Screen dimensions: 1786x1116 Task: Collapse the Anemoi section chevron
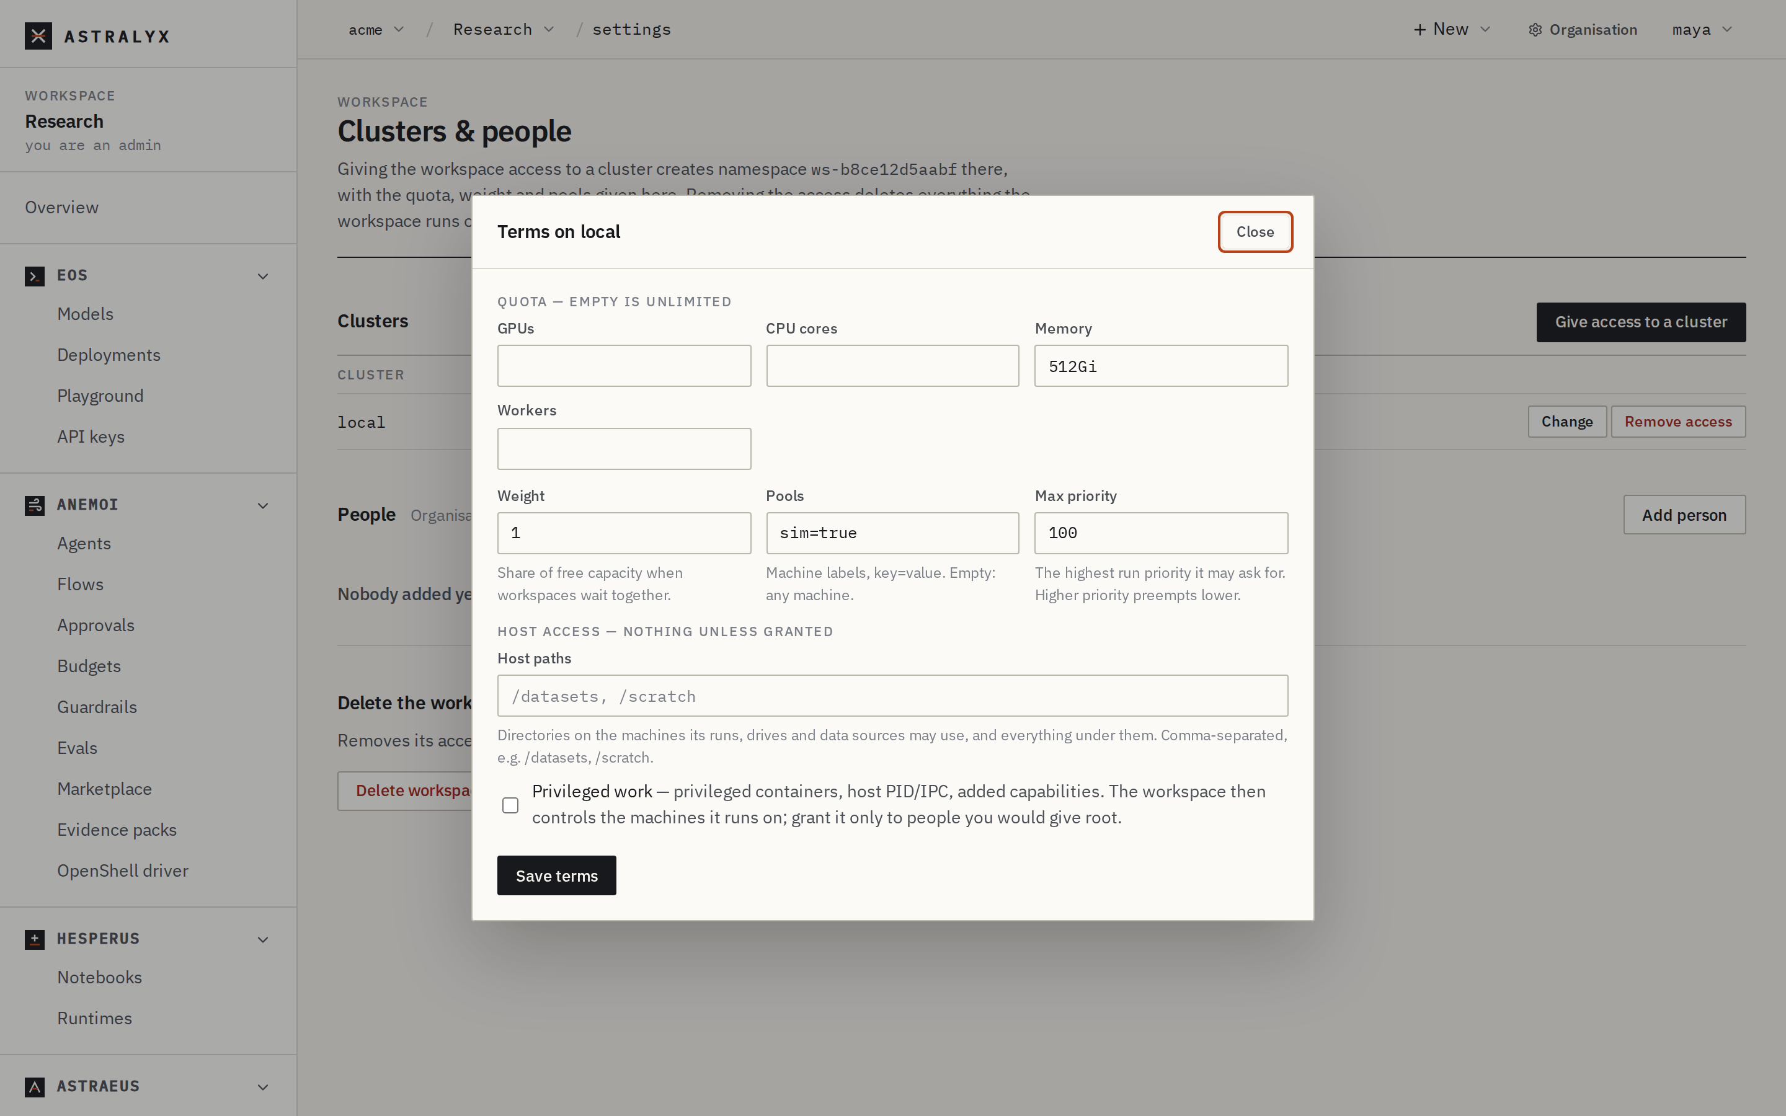pyautogui.click(x=263, y=507)
